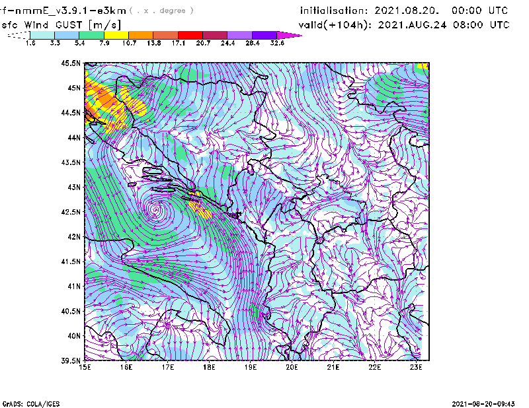Click the light blue 3.3–5.4 legend swatch

coord(67,35)
